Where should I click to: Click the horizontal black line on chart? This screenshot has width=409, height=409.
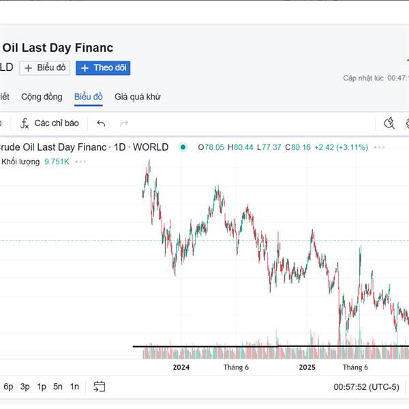tap(204, 347)
